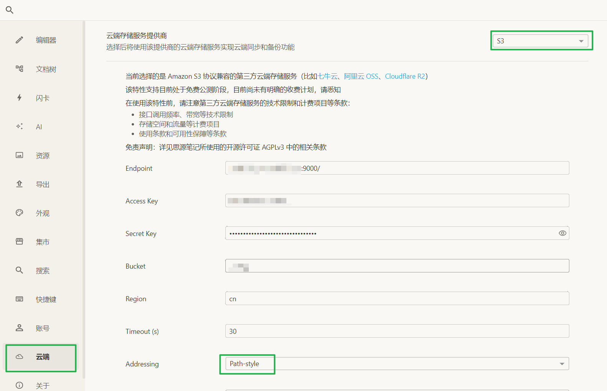Click the Endpoint input field
This screenshot has height=391, width=607.
pos(397,168)
